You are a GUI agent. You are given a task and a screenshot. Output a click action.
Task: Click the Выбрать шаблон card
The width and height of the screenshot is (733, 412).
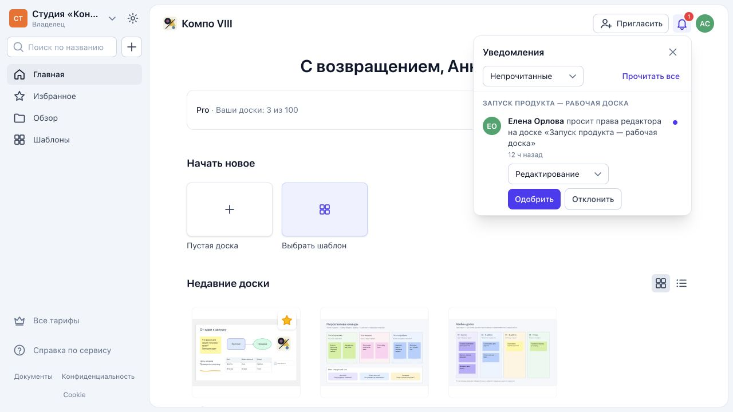click(x=325, y=209)
